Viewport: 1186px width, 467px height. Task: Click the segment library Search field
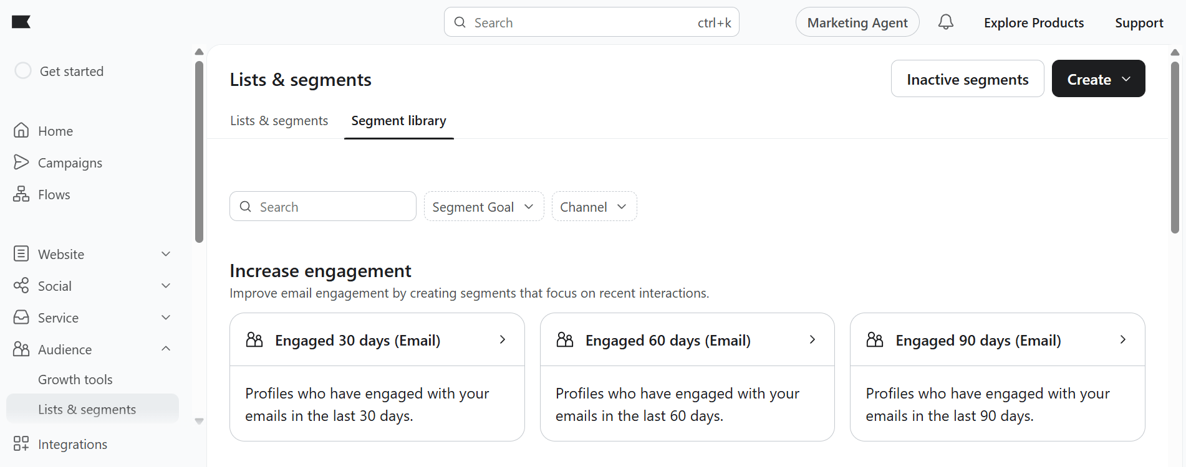pyautogui.click(x=322, y=206)
